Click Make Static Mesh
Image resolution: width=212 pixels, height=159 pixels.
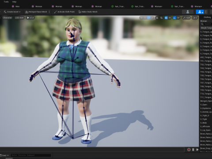(88, 12)
